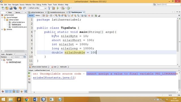Open the Members dropdown in Navigator
This screenshot has width=181, height=102.
coord(7,57)
